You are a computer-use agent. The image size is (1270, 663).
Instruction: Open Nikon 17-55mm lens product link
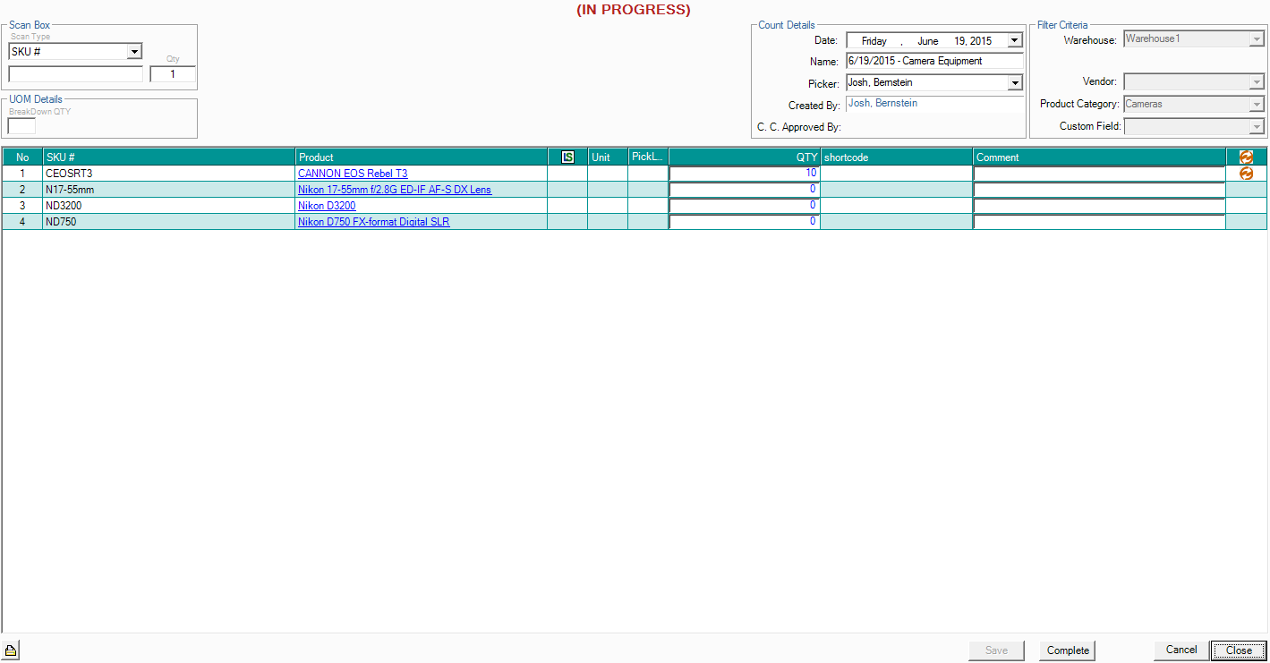pos(394,190)
